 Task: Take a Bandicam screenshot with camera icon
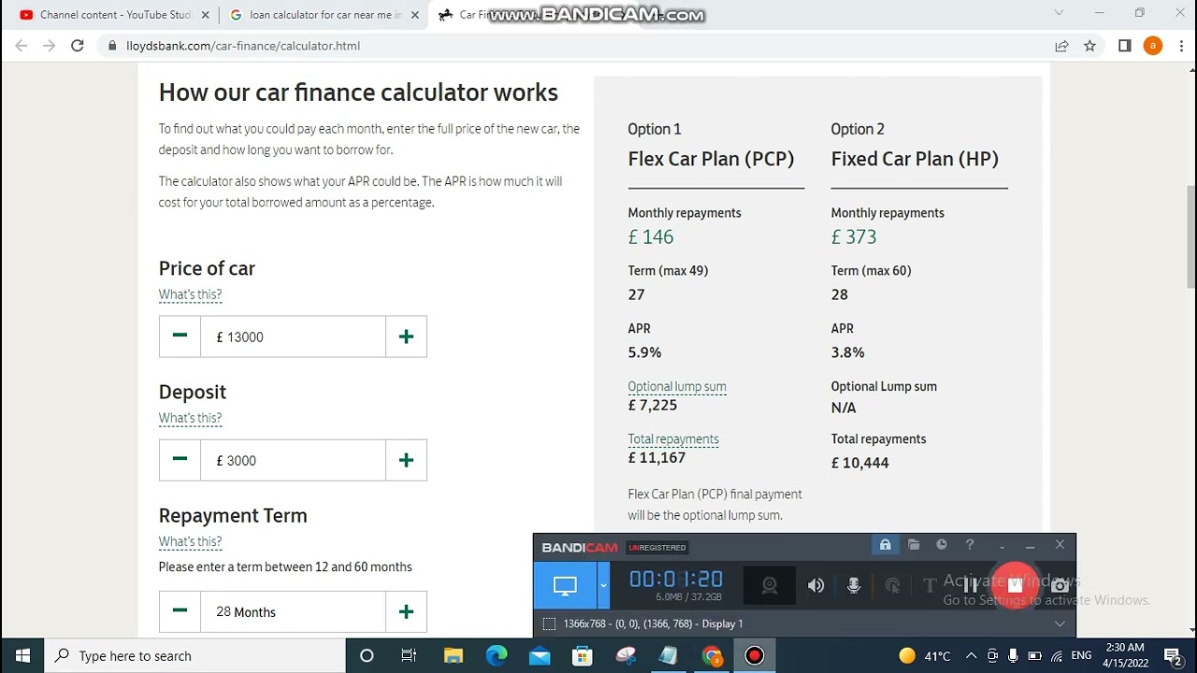[x=1060, y=586]
